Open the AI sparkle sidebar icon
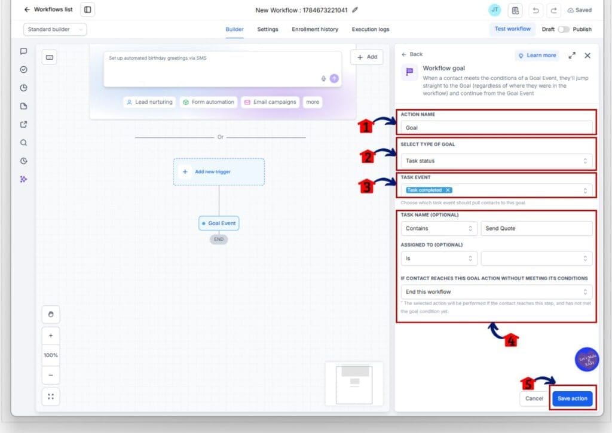The height and width of the screenshot is (433, 612). [24, 179]
